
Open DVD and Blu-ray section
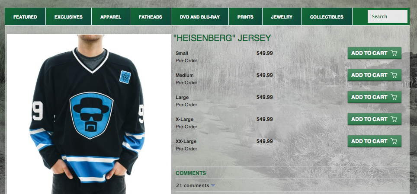coord(200,17)
